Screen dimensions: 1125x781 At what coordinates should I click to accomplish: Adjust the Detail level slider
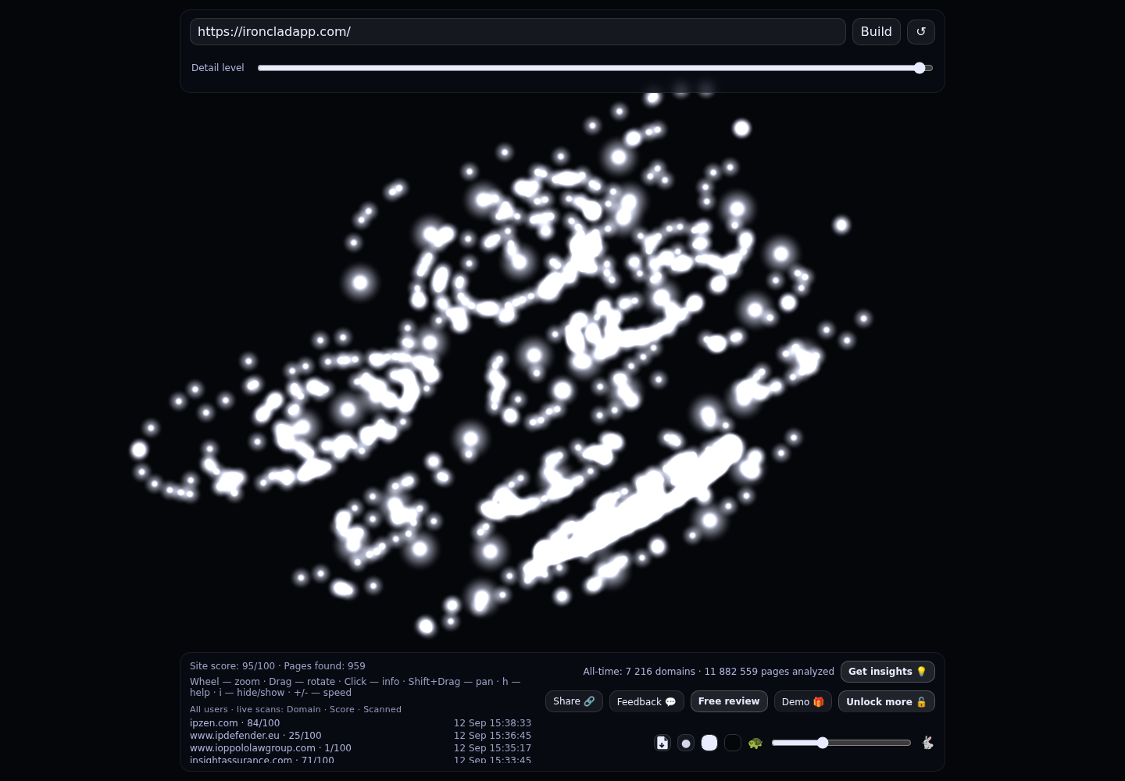pyautogui.click(x=595, y=68)
